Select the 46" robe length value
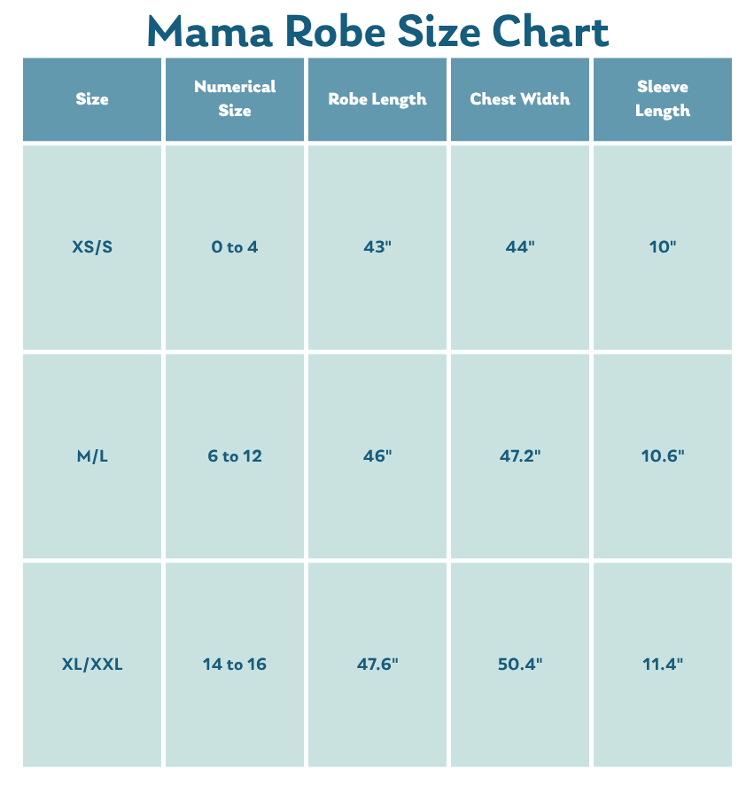This screenshot has width=754, height=793. click(x=377, y=456)
